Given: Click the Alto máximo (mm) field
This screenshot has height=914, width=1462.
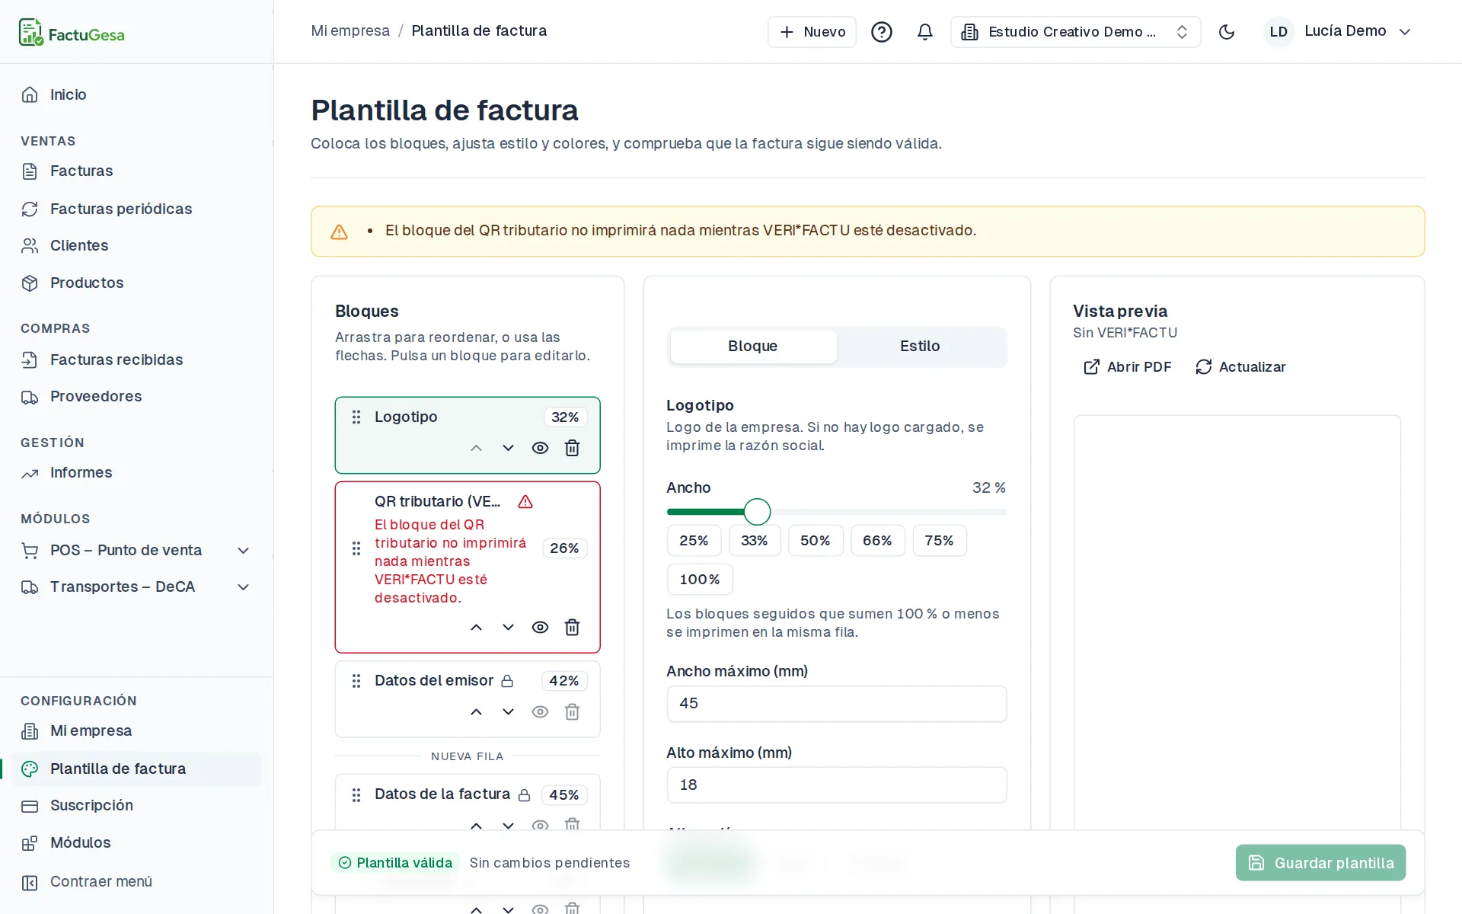Looking at the screenshot, I should (x=837, y=785).
